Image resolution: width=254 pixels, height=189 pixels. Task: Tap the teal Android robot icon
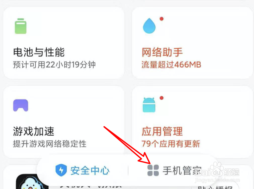149,105
